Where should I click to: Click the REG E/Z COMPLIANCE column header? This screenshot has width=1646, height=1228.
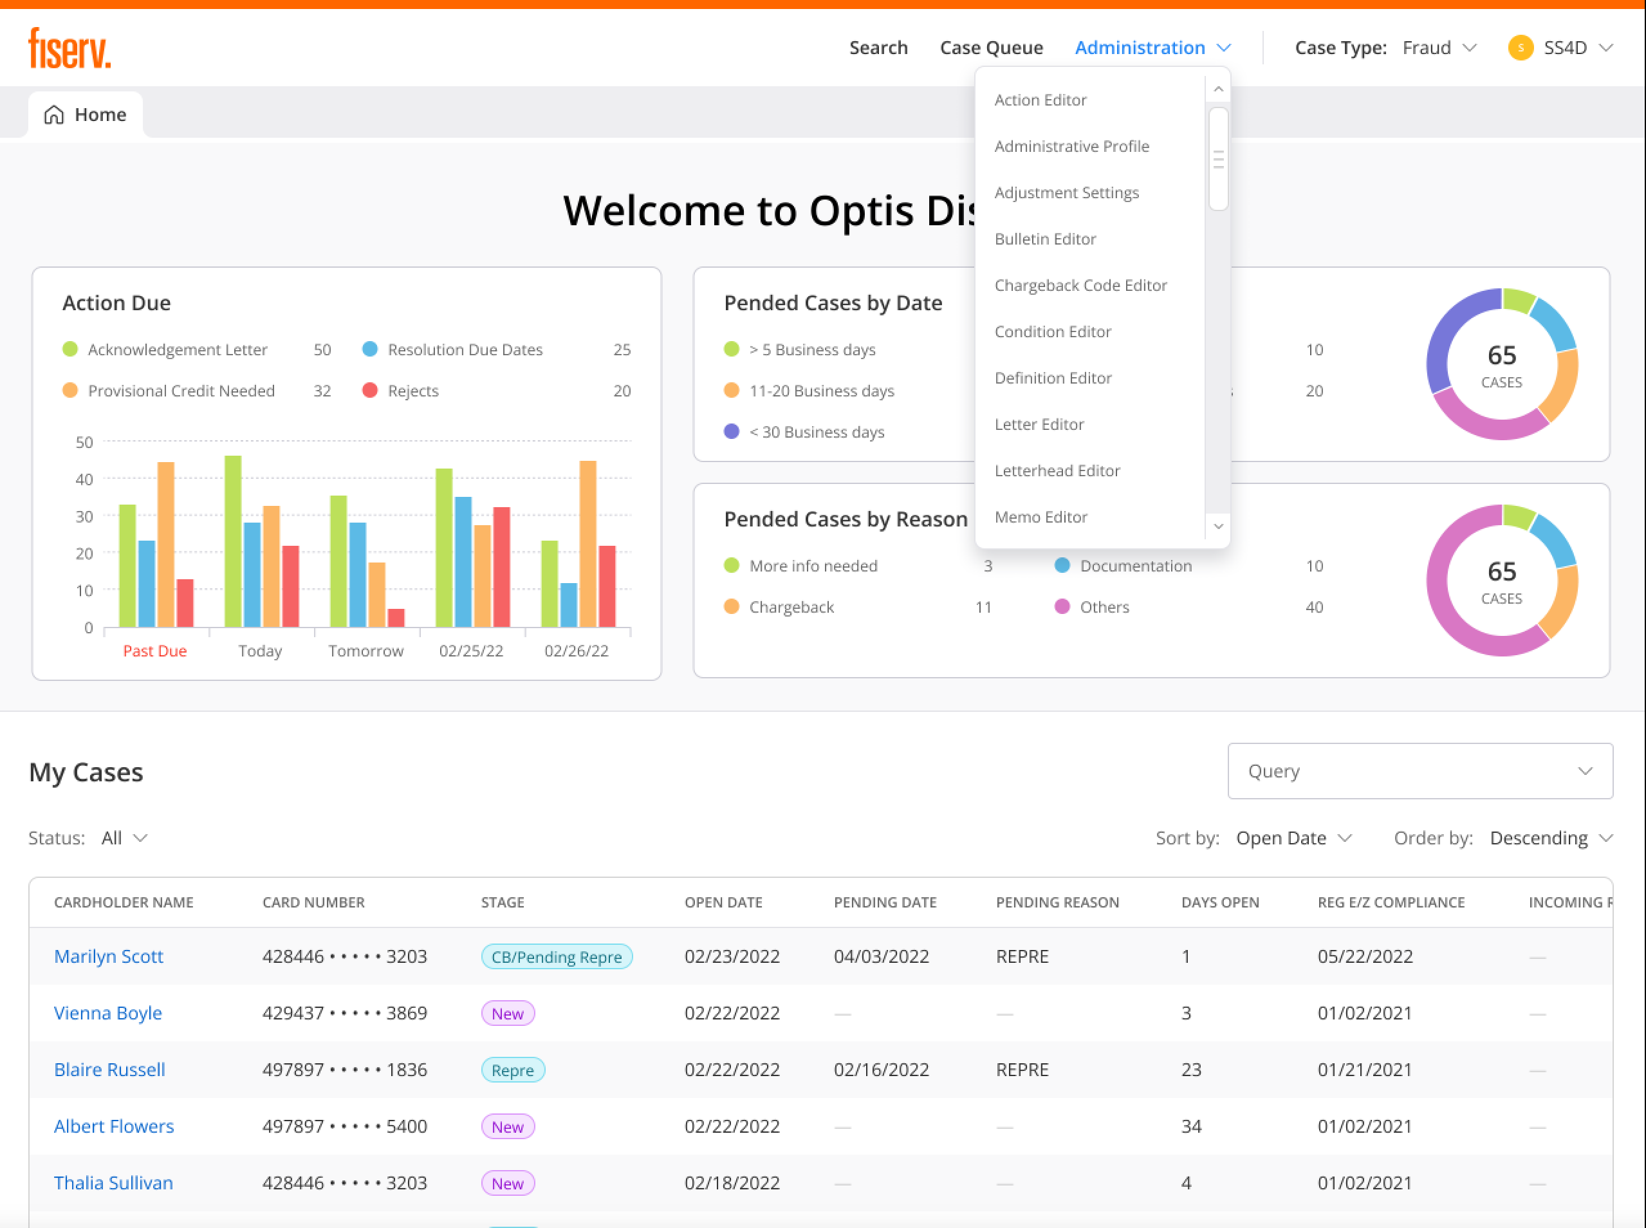pos(1391,902)
